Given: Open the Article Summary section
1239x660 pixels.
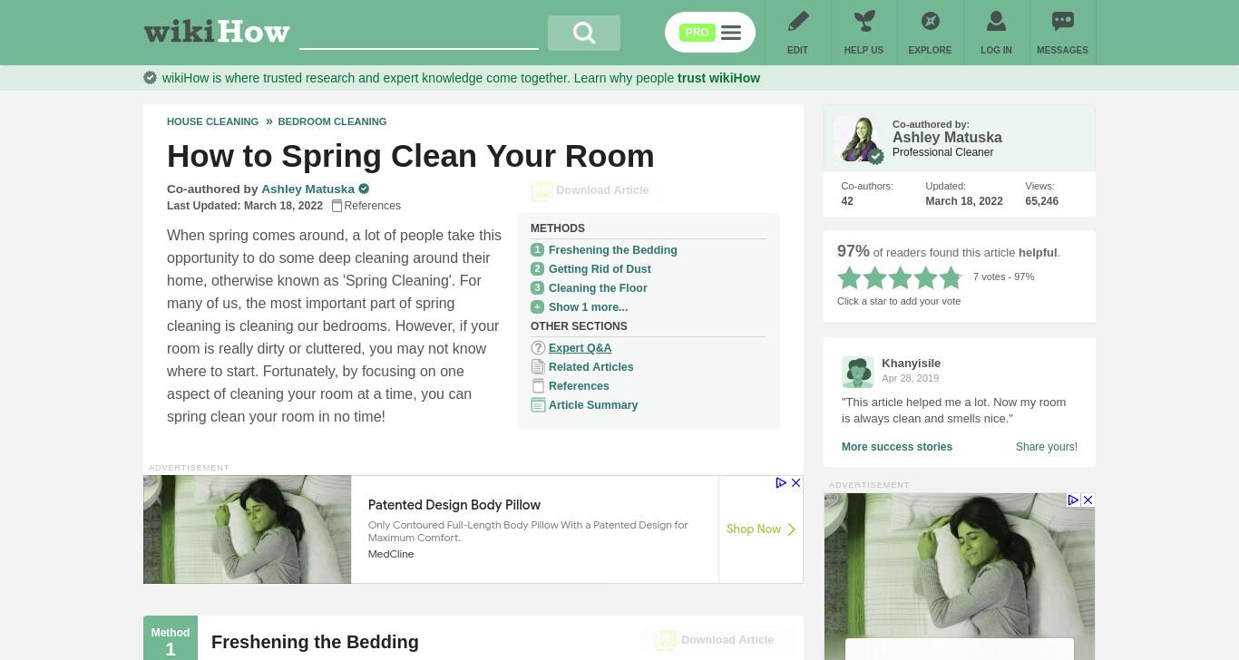Looking at the screenshot, I should [x=592, y=405].
